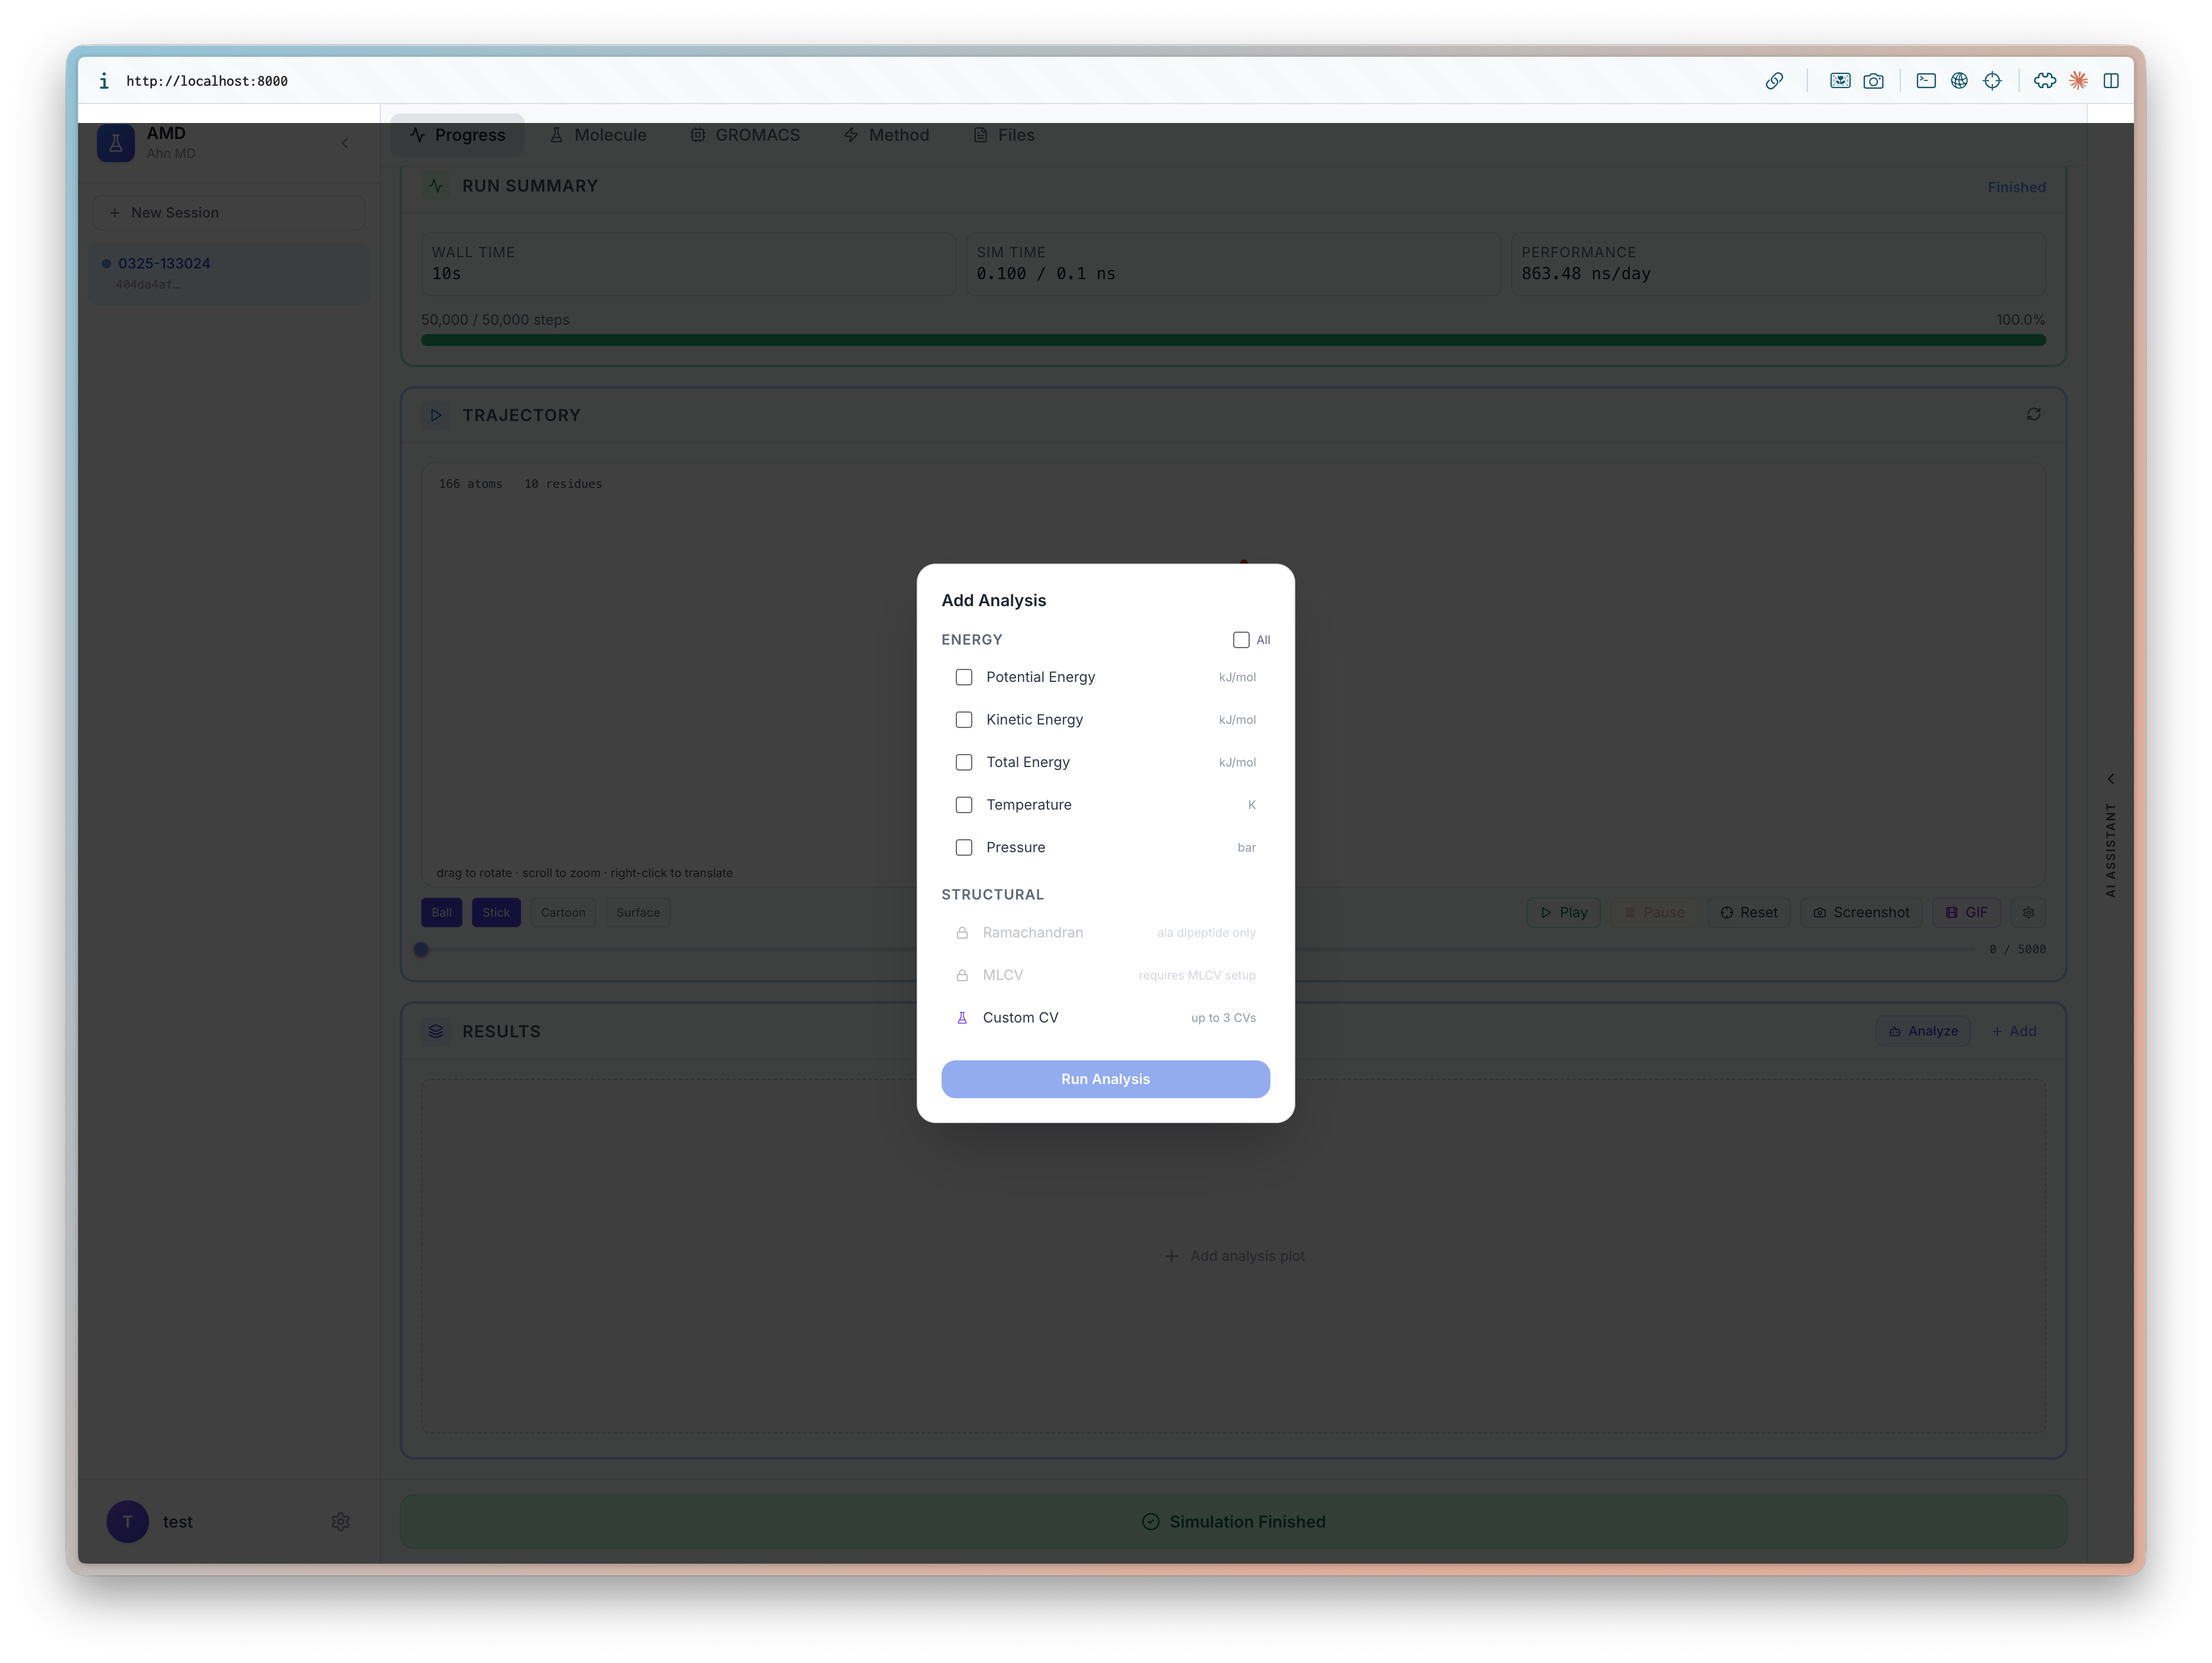Click the localhost:8000 address field

[x=207, y=81]
